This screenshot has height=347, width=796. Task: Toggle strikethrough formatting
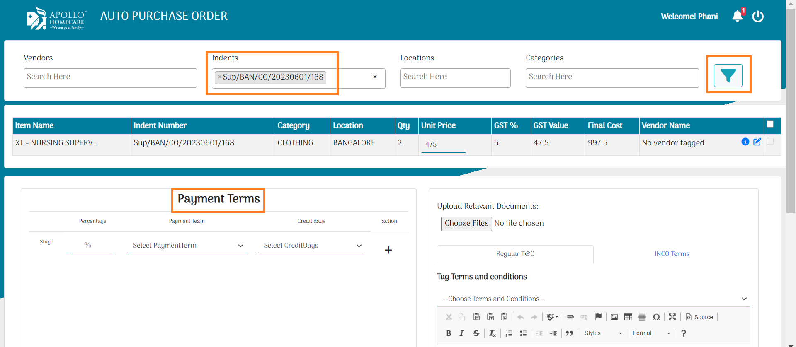point(476,333)
